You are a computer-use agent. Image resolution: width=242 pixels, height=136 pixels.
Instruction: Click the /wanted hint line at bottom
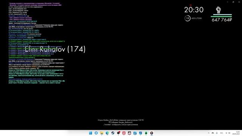click(x=121, y=125)
